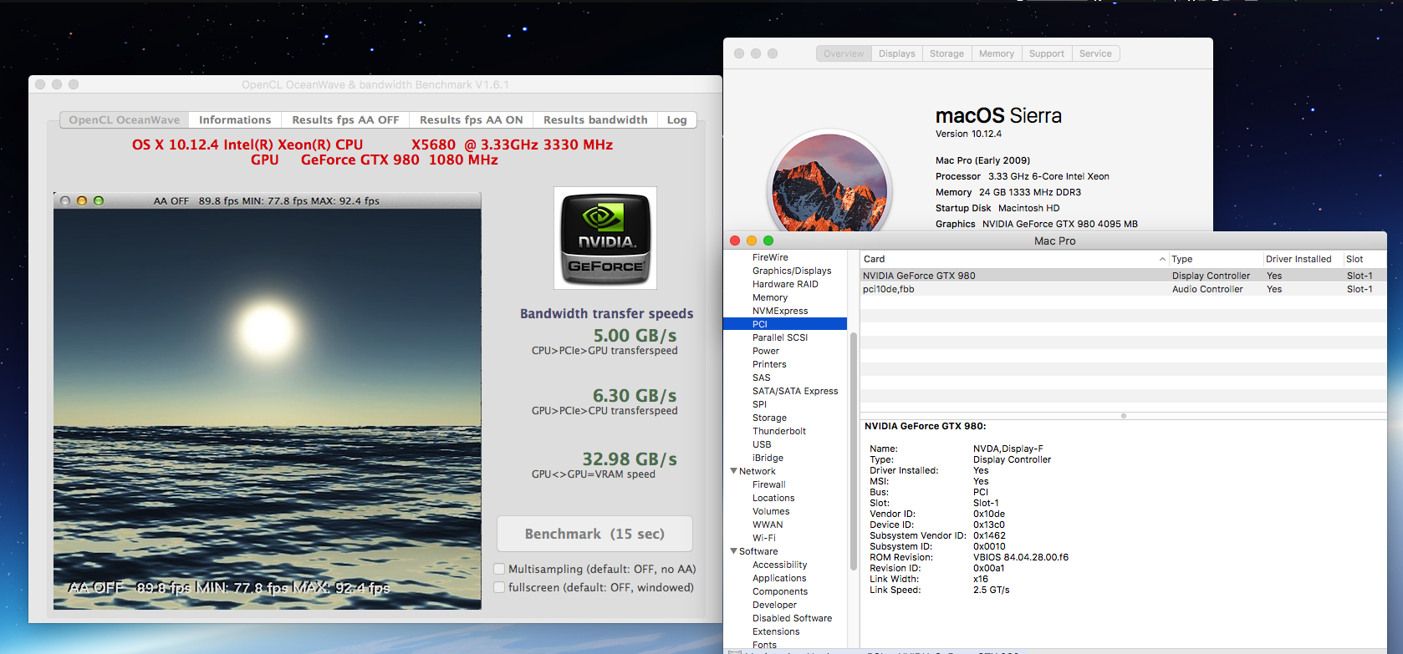Screen dimensions: 1403x654
Task: Select Locations under Network
Action: coord(773,498)
